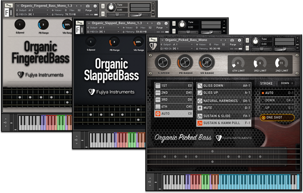Select 4TH string option
The image size is (303, 193).
point(174,106)
